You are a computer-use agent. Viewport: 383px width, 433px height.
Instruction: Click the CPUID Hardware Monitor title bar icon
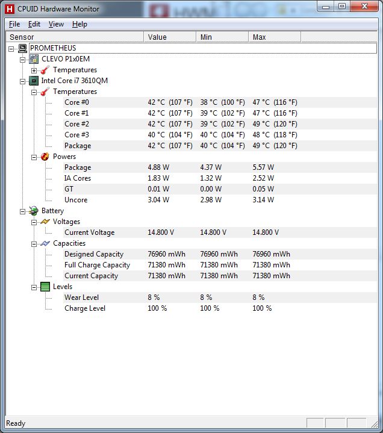pos(10,9)
